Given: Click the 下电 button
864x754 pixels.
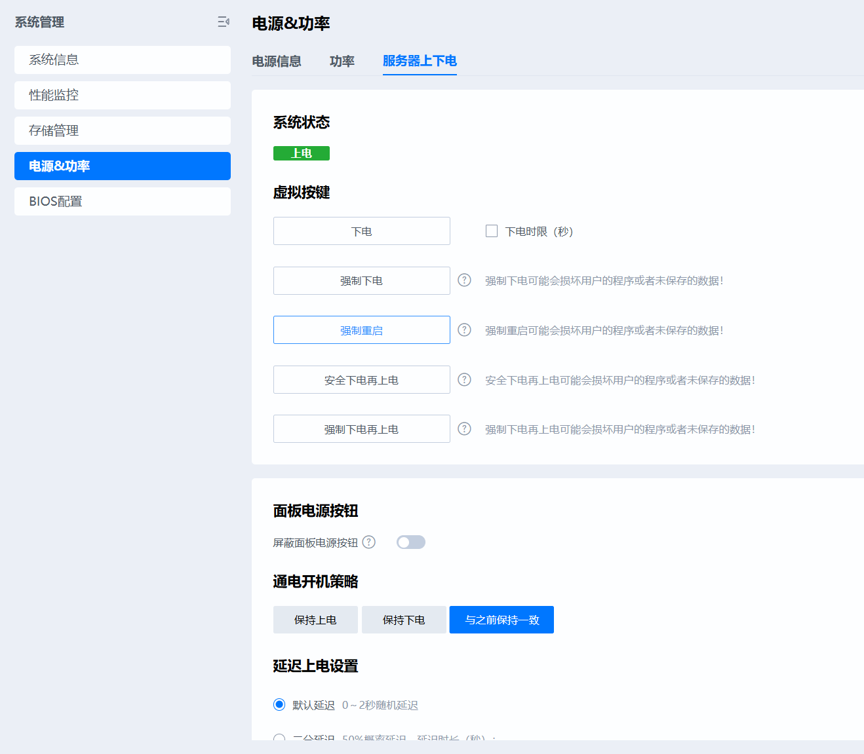Looking at the screenshot, I should coord(362,231).
